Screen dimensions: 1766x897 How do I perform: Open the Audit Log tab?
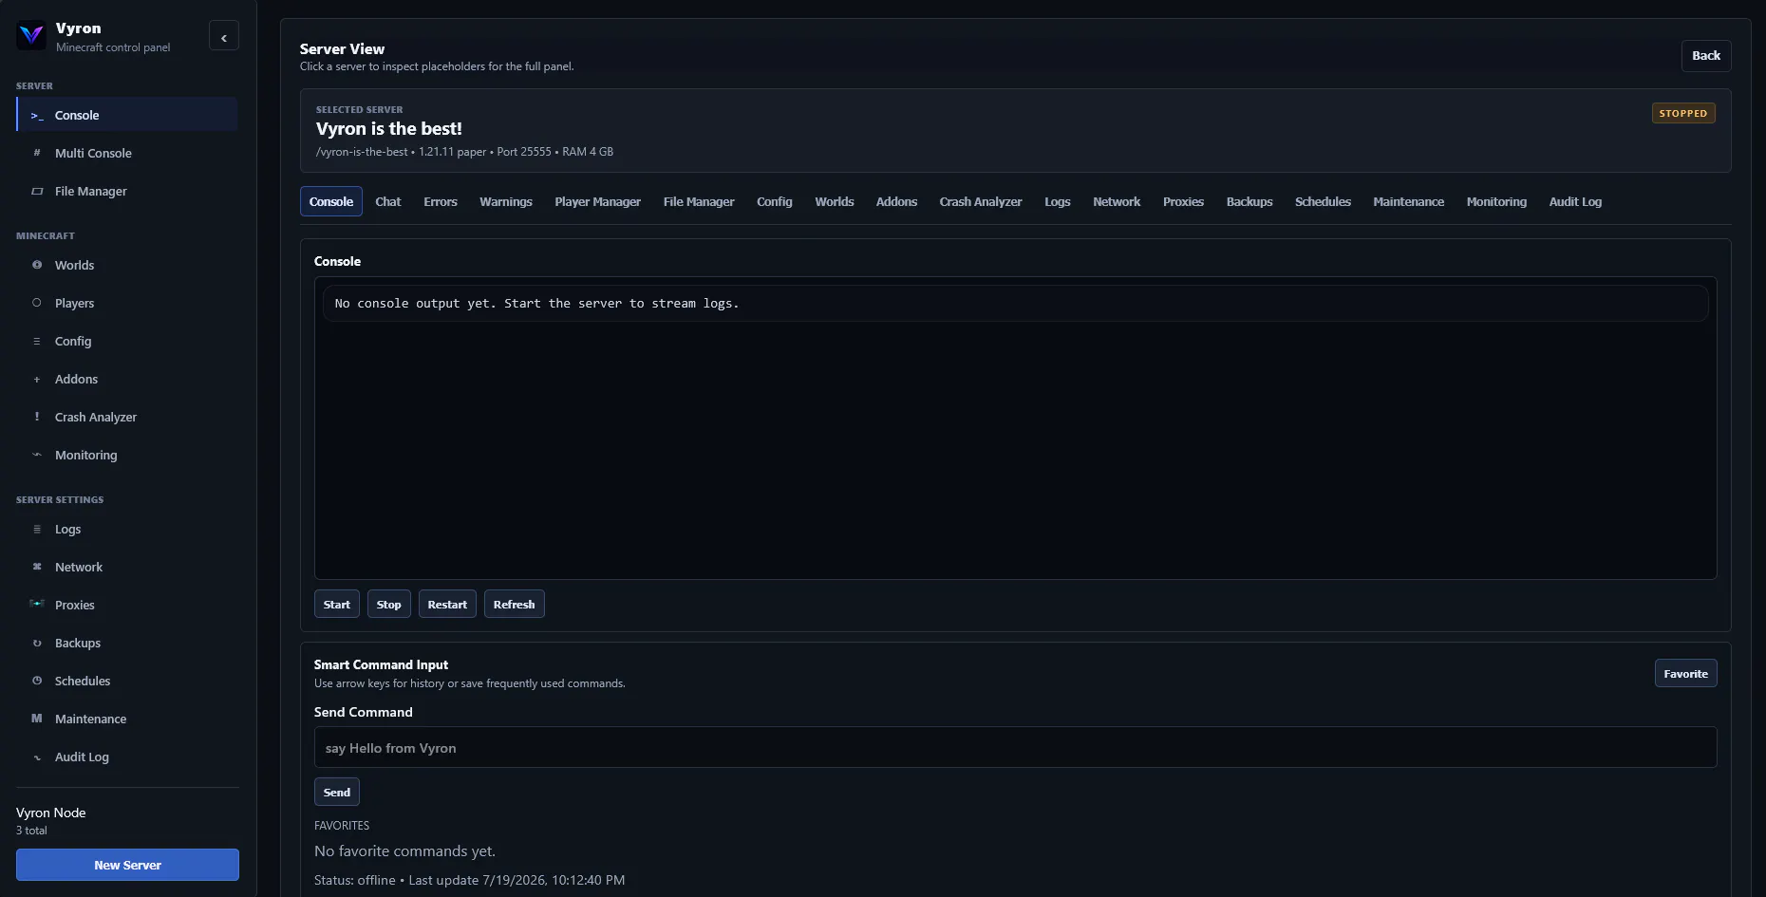[1576, 201]
